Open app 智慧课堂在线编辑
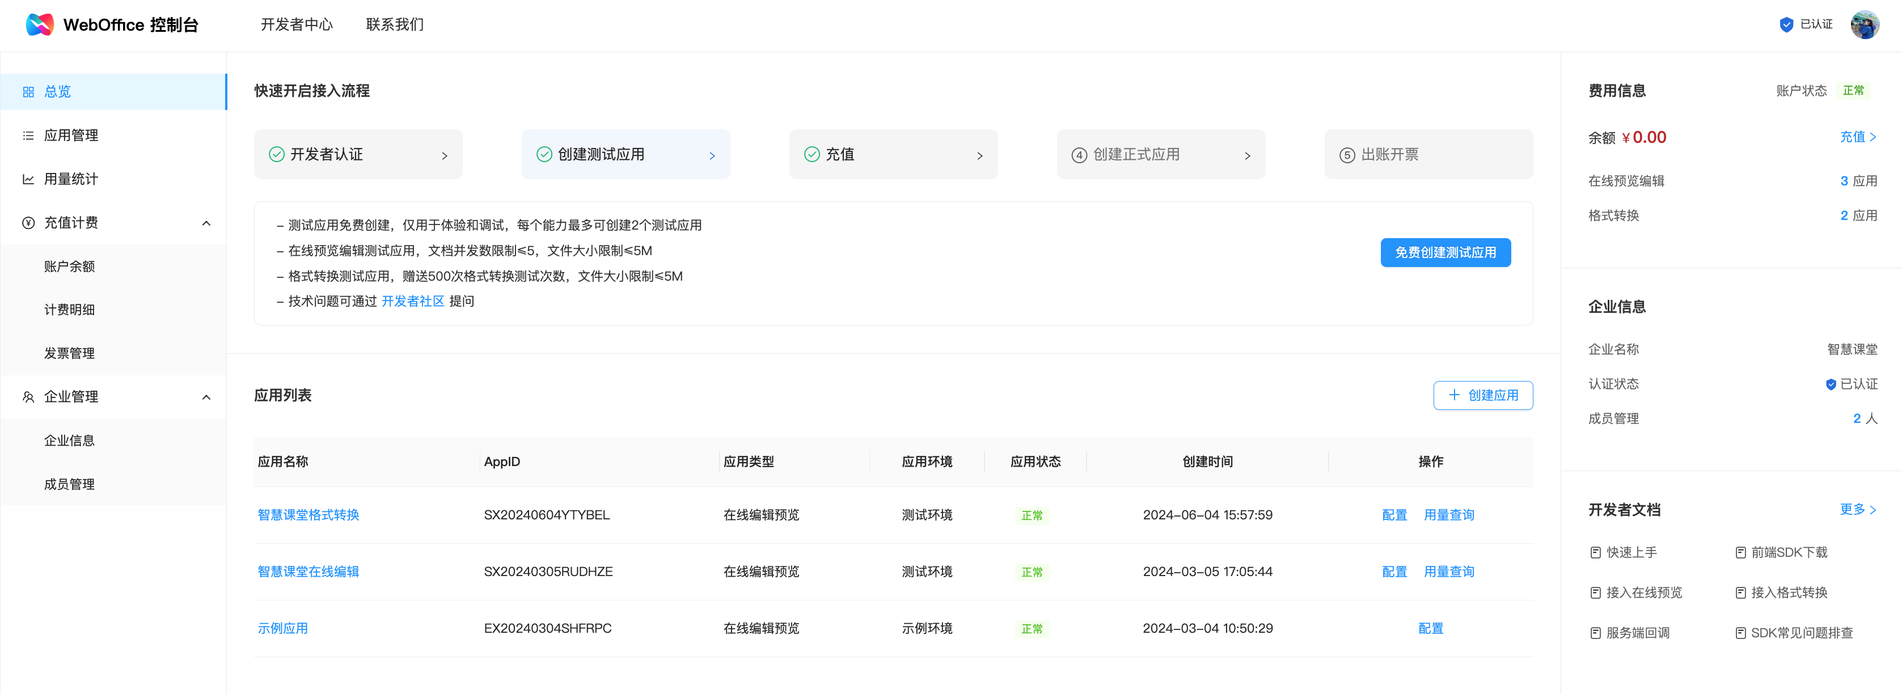 (308, 572)
